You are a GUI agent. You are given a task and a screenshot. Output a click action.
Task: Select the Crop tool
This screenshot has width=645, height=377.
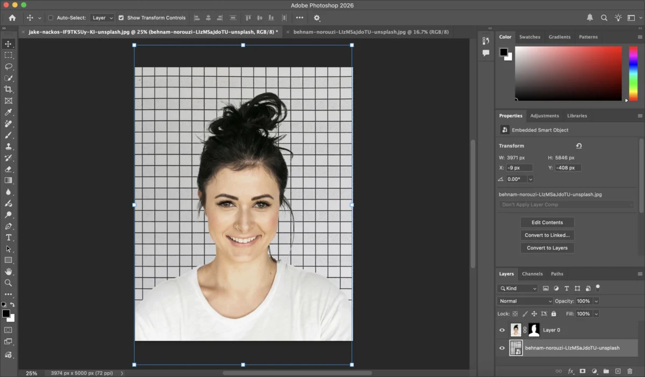tap(8, 89)
